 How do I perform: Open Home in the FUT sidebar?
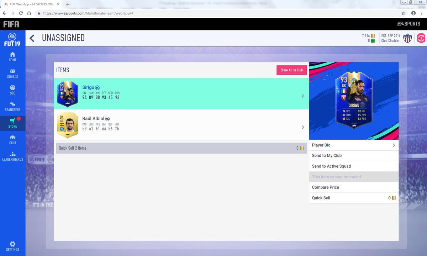[12, 57]
